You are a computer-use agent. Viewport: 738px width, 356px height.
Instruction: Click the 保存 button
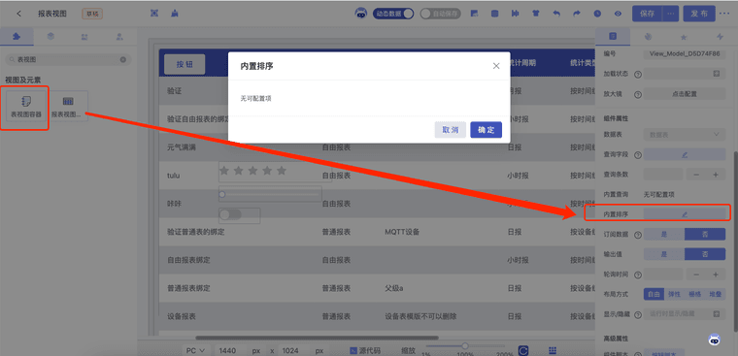click(x=647, y=14)
